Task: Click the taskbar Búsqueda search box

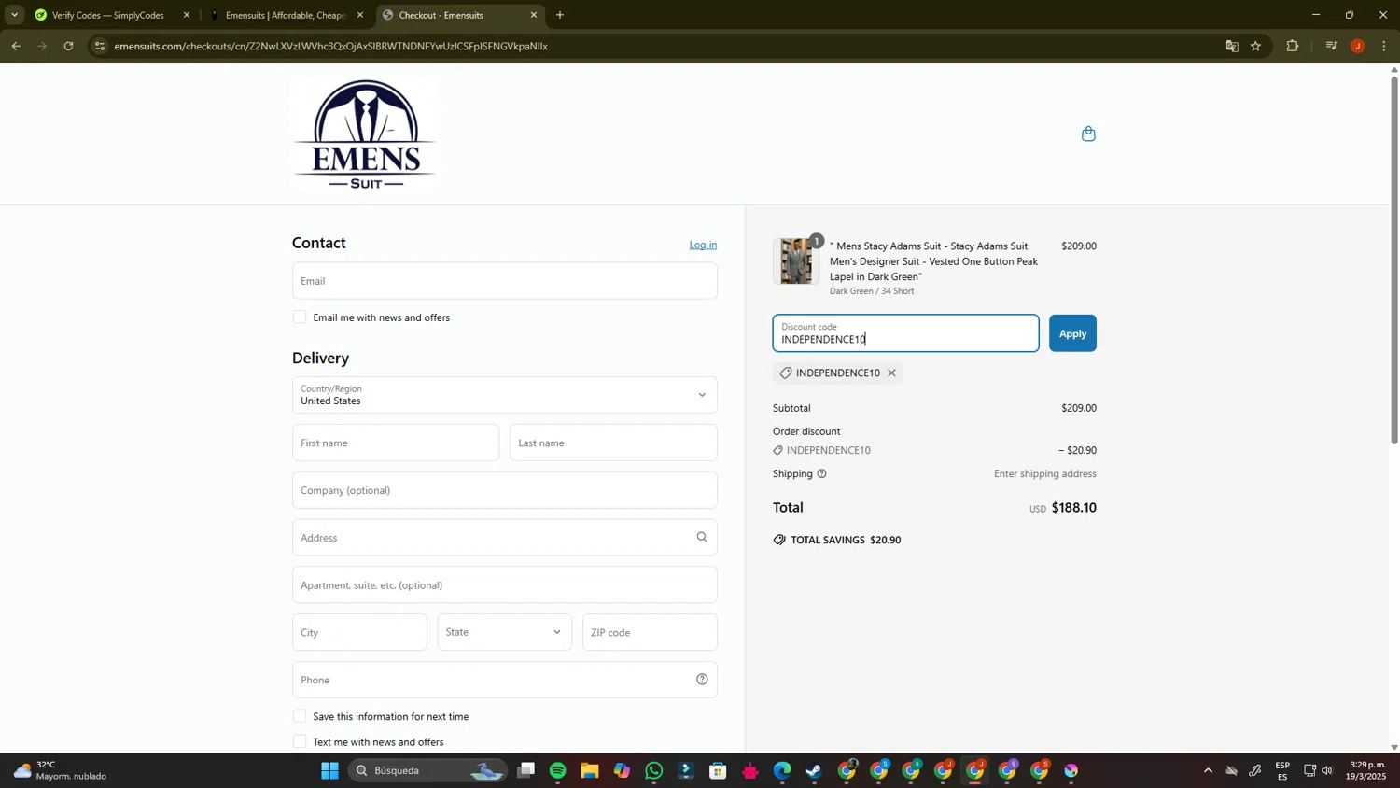Action: point(429,770)
